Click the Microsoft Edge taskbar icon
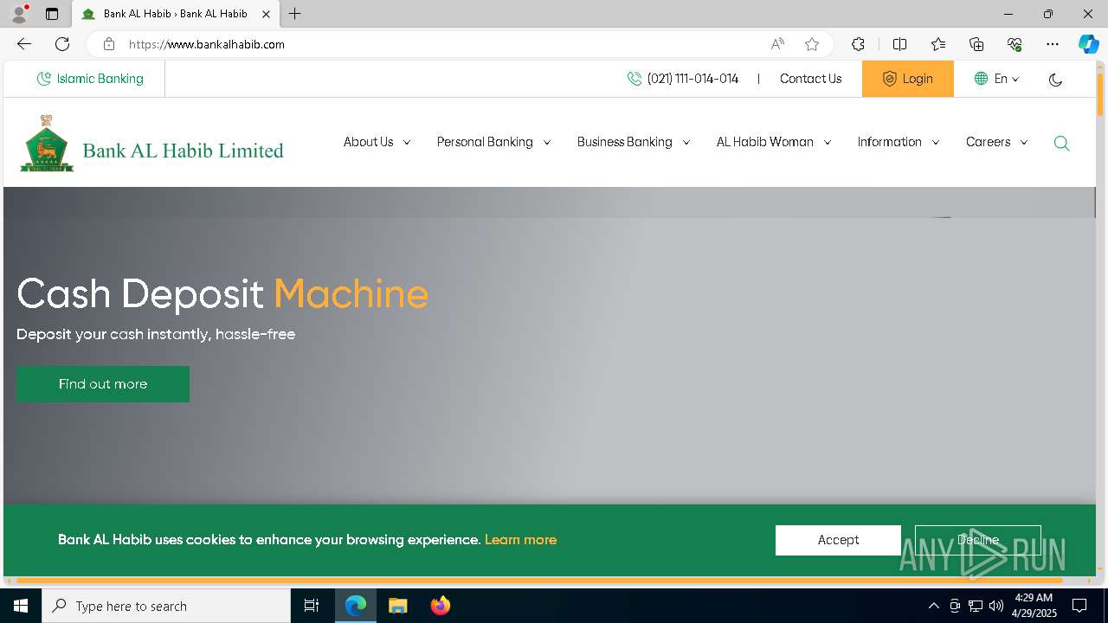The width and height of the screenshot is (1108, 623). 356,606
